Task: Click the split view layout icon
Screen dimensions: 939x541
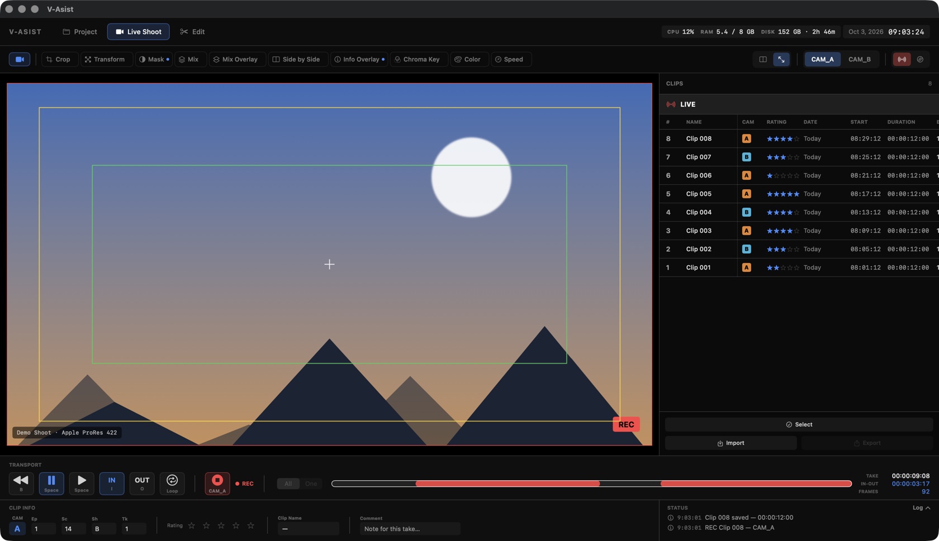Action: pos(762,59)
